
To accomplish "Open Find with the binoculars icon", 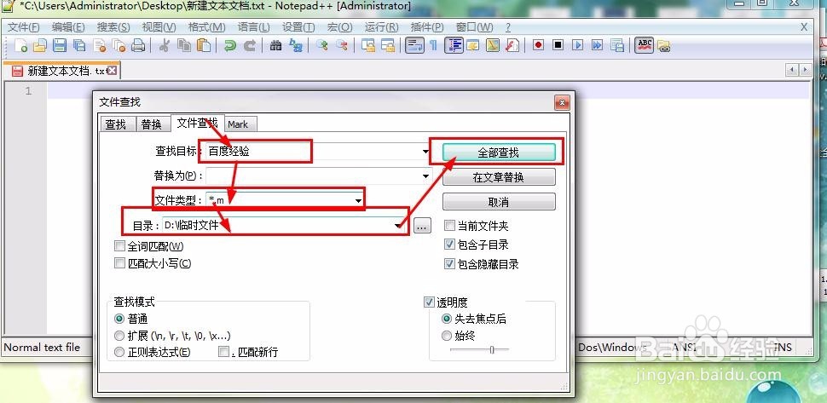I will point(276,46).
